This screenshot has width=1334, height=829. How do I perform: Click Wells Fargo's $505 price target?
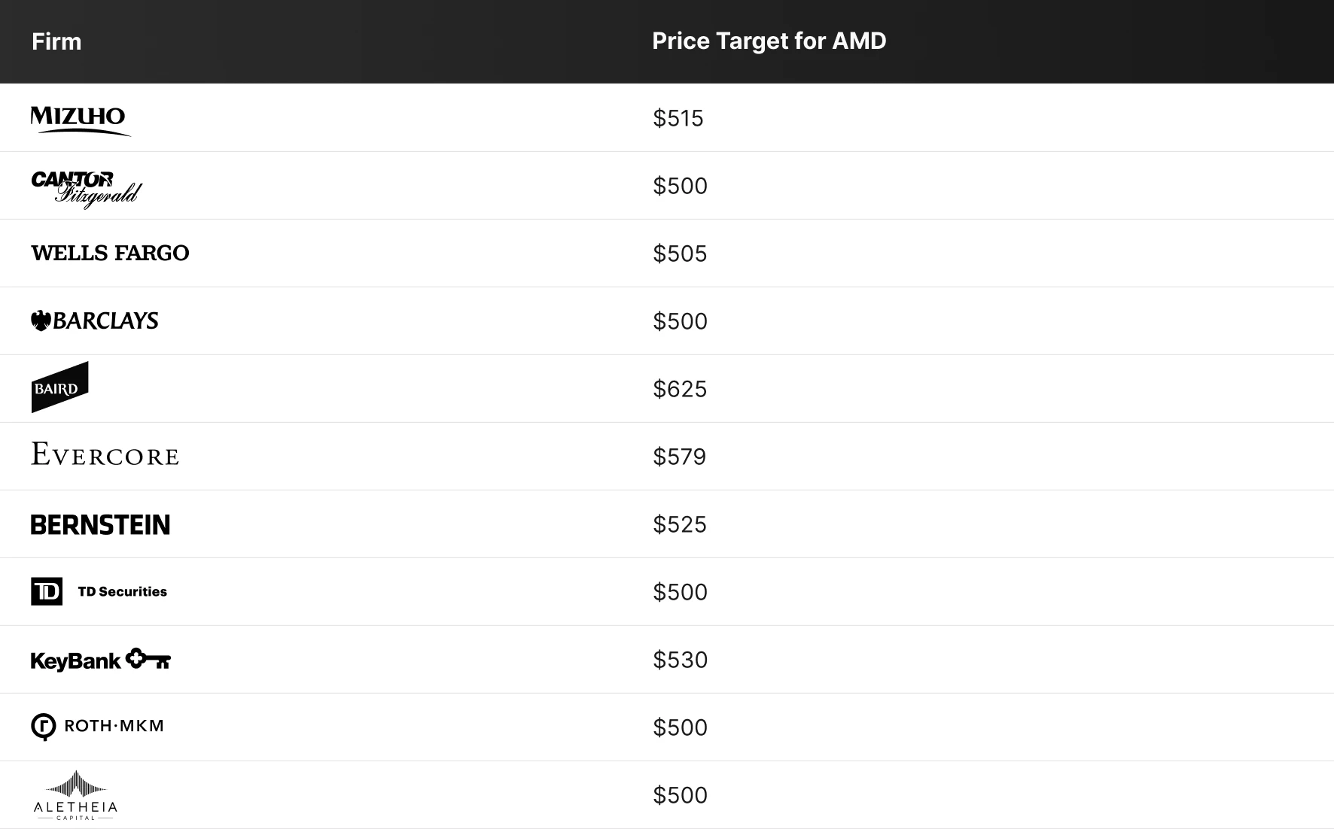[x=680, y=254]
